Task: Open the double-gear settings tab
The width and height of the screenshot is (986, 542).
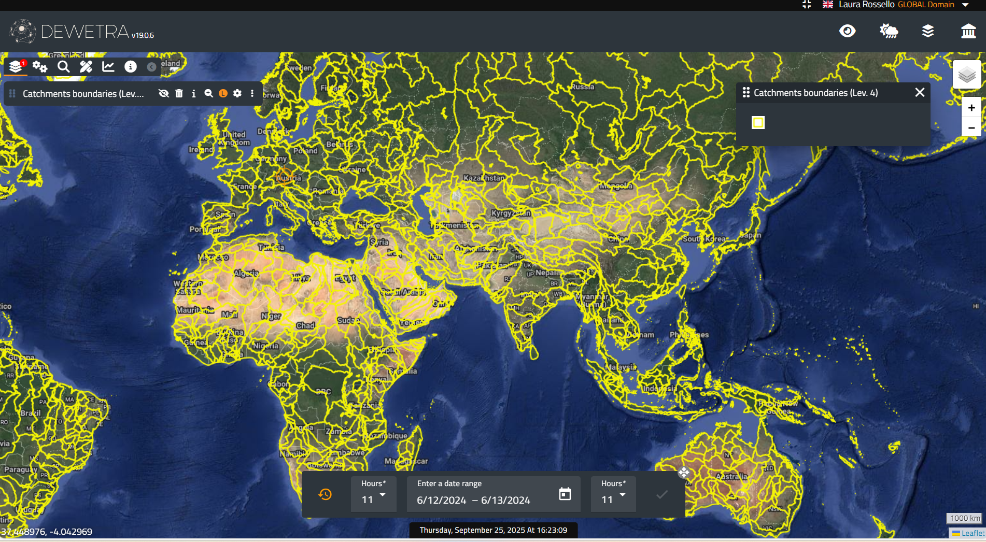Action: [x=40, y=66]
